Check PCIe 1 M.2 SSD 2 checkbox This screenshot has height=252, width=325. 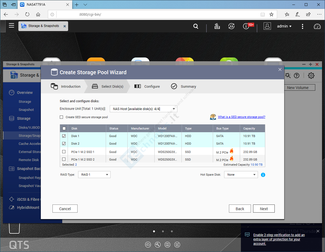[64, 159]
